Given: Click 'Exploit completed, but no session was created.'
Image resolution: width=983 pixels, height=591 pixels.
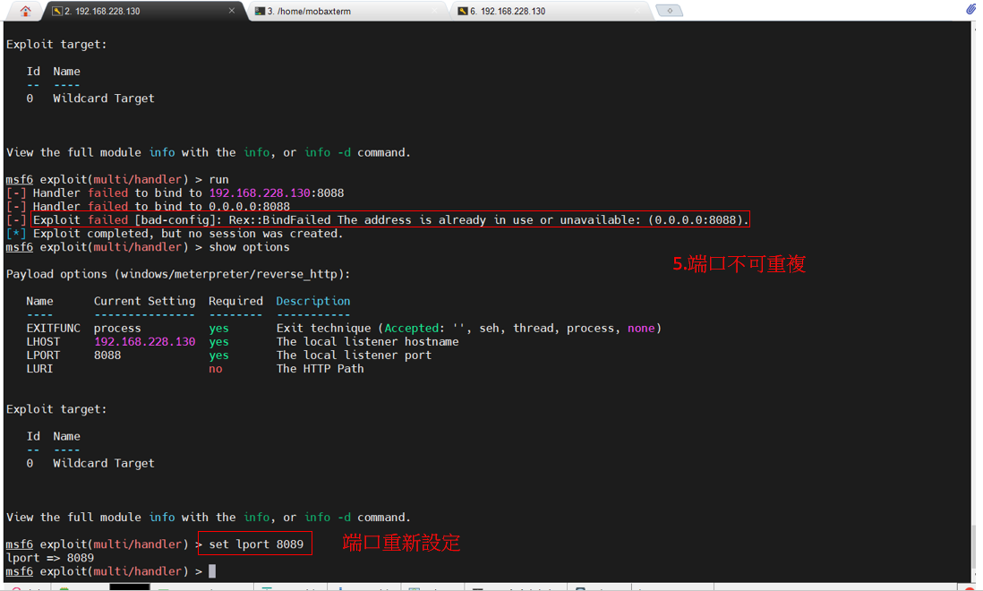Looking at the screenshot, I should 187,233.
